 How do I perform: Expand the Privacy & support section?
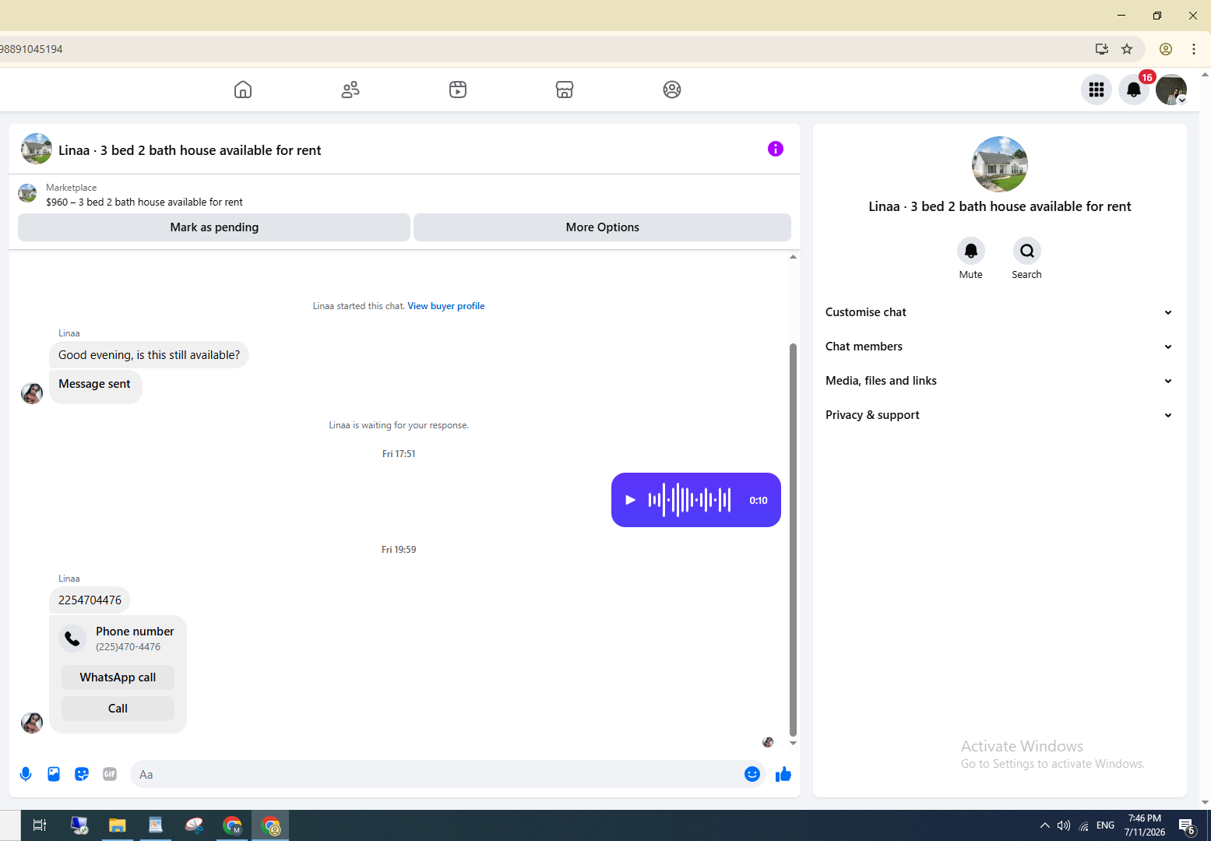click(999, 415)
